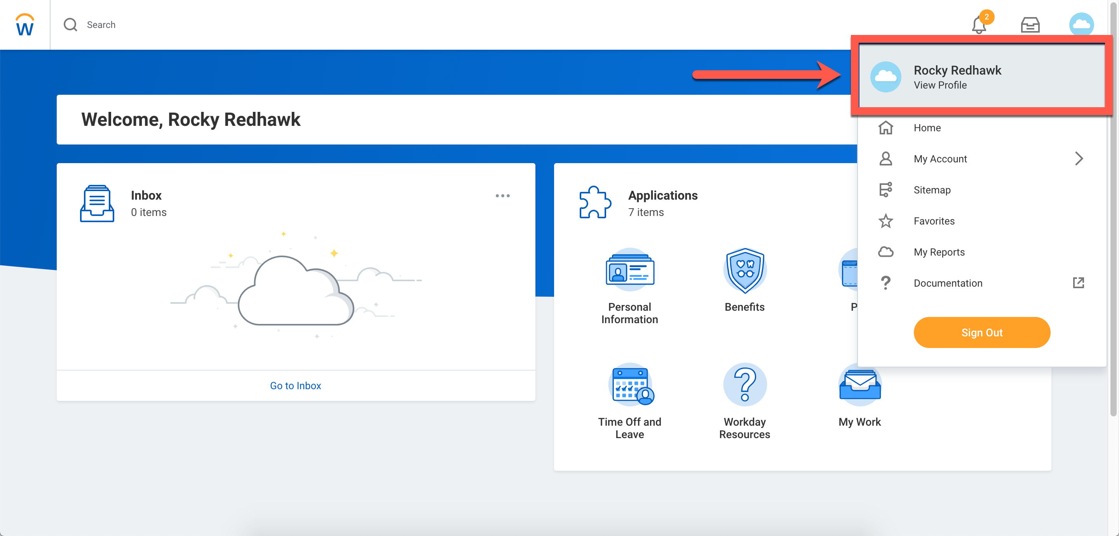Click the Applications heading
This screenshot has width=1119, height=536.
coord(663,195)
